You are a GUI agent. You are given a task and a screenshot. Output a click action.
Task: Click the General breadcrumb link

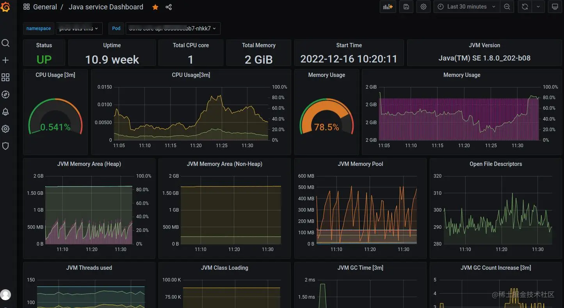click(x=45, y=7)
